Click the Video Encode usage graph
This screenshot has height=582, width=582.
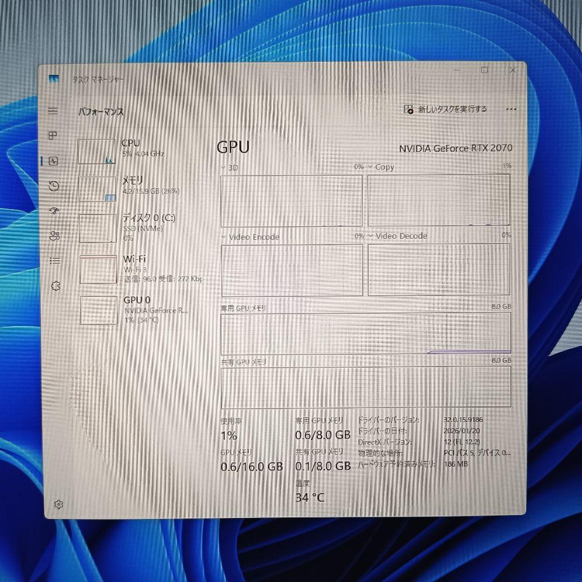tap(292, 270)
